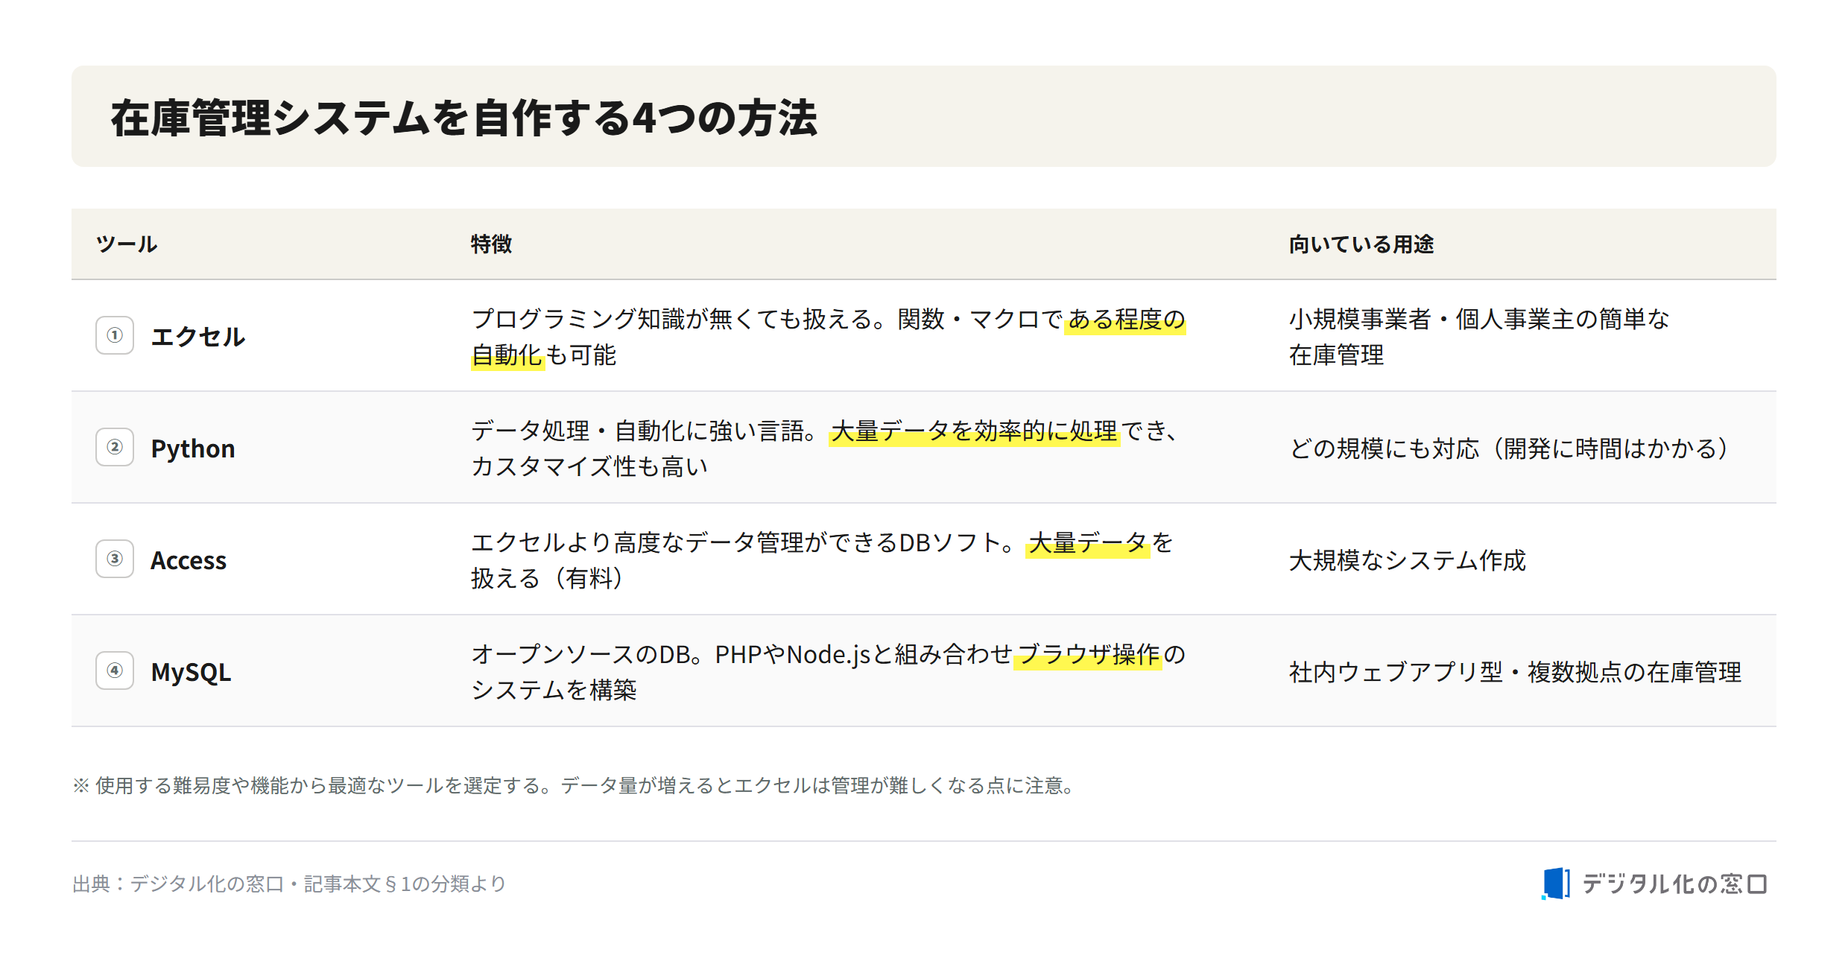Click the ツール column header

click(x=127, y=244)
